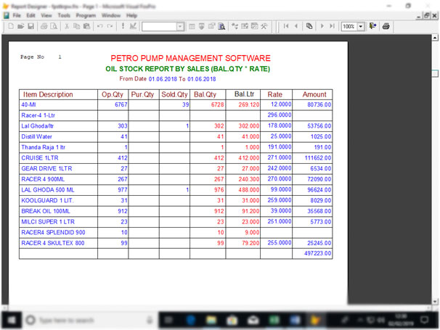Viewport: 440px width, 330px height.
Task: Click the Print icon in the standard toolbar
Action: click(44, 26)
